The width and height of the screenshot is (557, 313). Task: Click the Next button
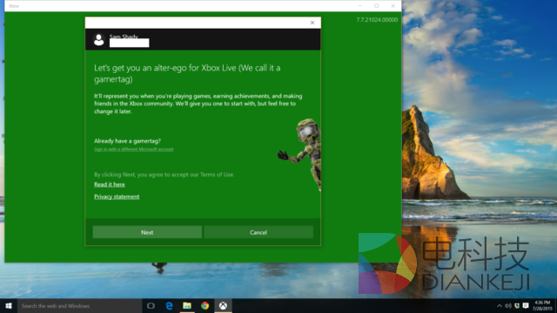(x=147, y=232)
